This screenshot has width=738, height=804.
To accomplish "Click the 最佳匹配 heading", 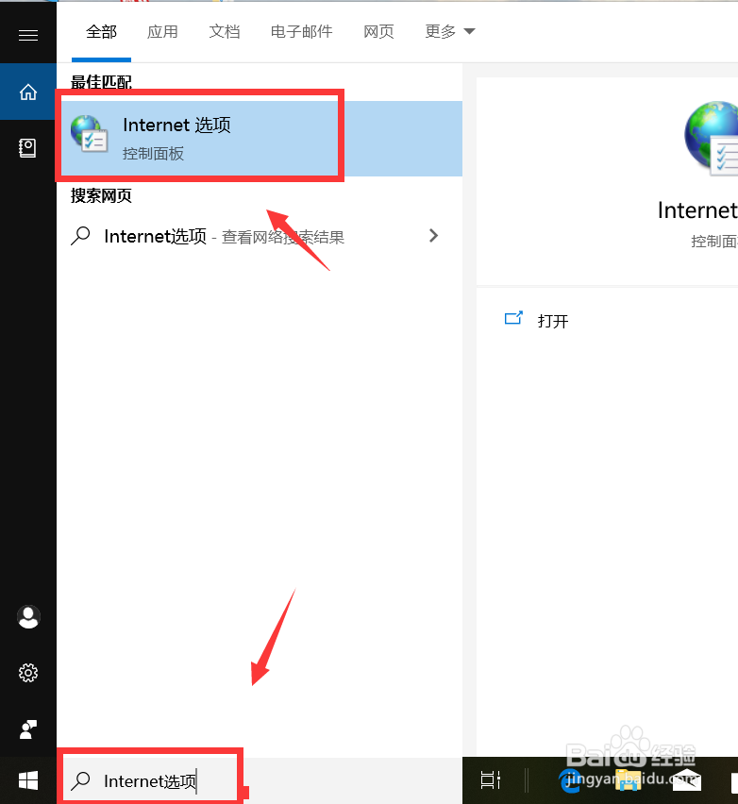I will coord(101,82).
